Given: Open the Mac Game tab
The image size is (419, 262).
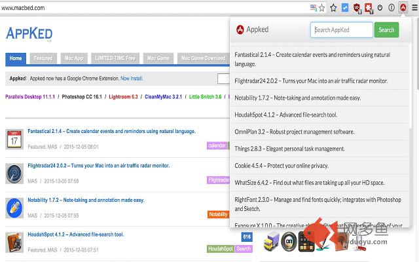Looking at the screenshot, I should [x=157, y=58].
